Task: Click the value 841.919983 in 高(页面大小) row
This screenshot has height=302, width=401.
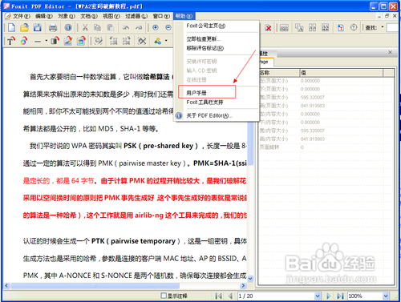Action: pos(313,106)
